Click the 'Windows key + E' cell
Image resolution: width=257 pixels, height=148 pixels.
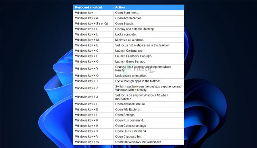[93, 109]
